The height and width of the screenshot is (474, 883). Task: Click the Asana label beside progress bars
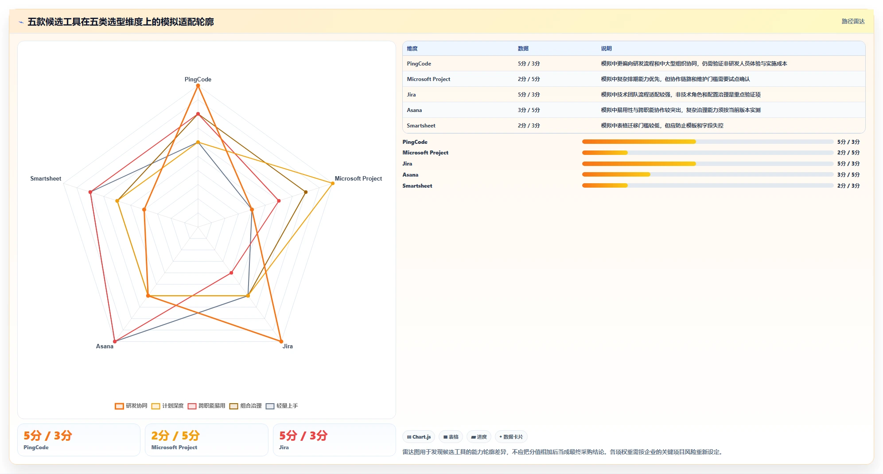click(x=410, y=175)
